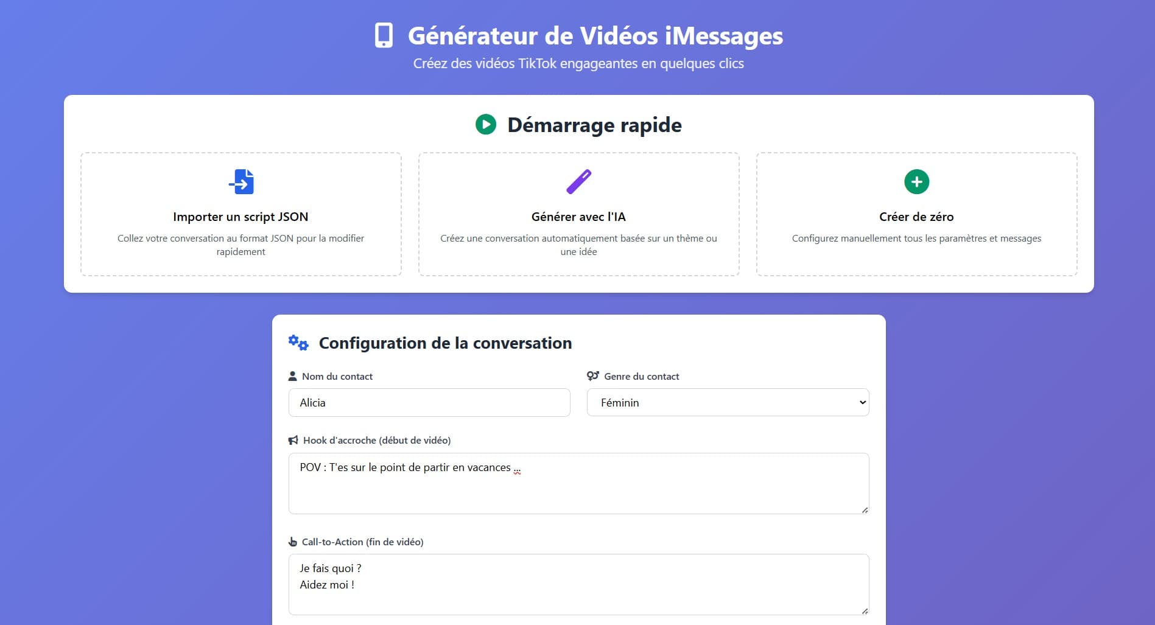Click the phone icon beside the page title

tap(384, 35)
